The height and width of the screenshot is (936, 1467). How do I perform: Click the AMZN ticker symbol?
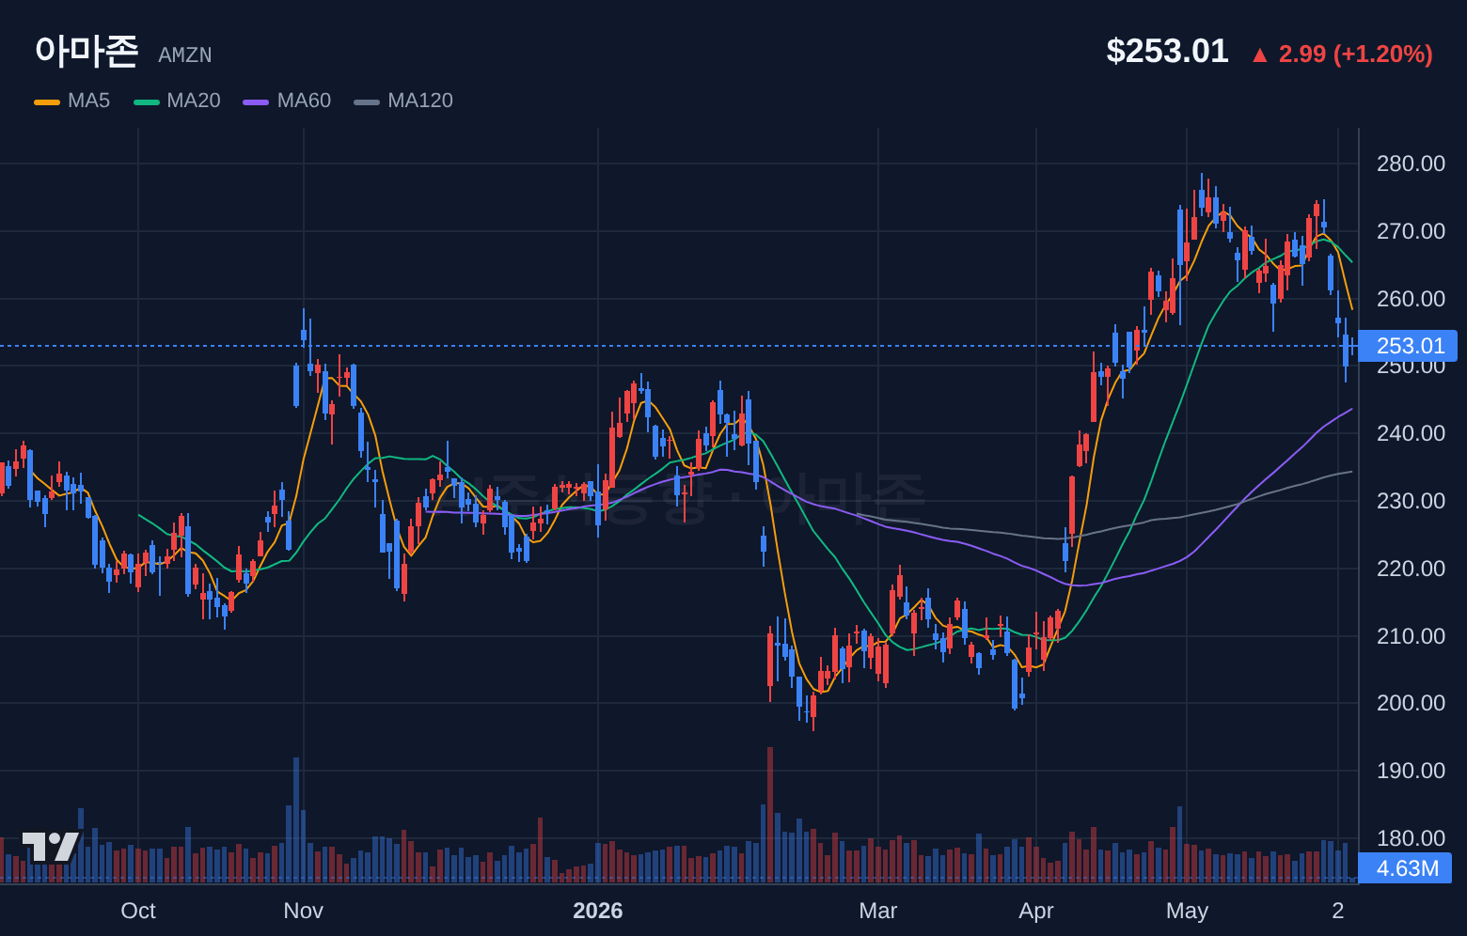point(185,55)
